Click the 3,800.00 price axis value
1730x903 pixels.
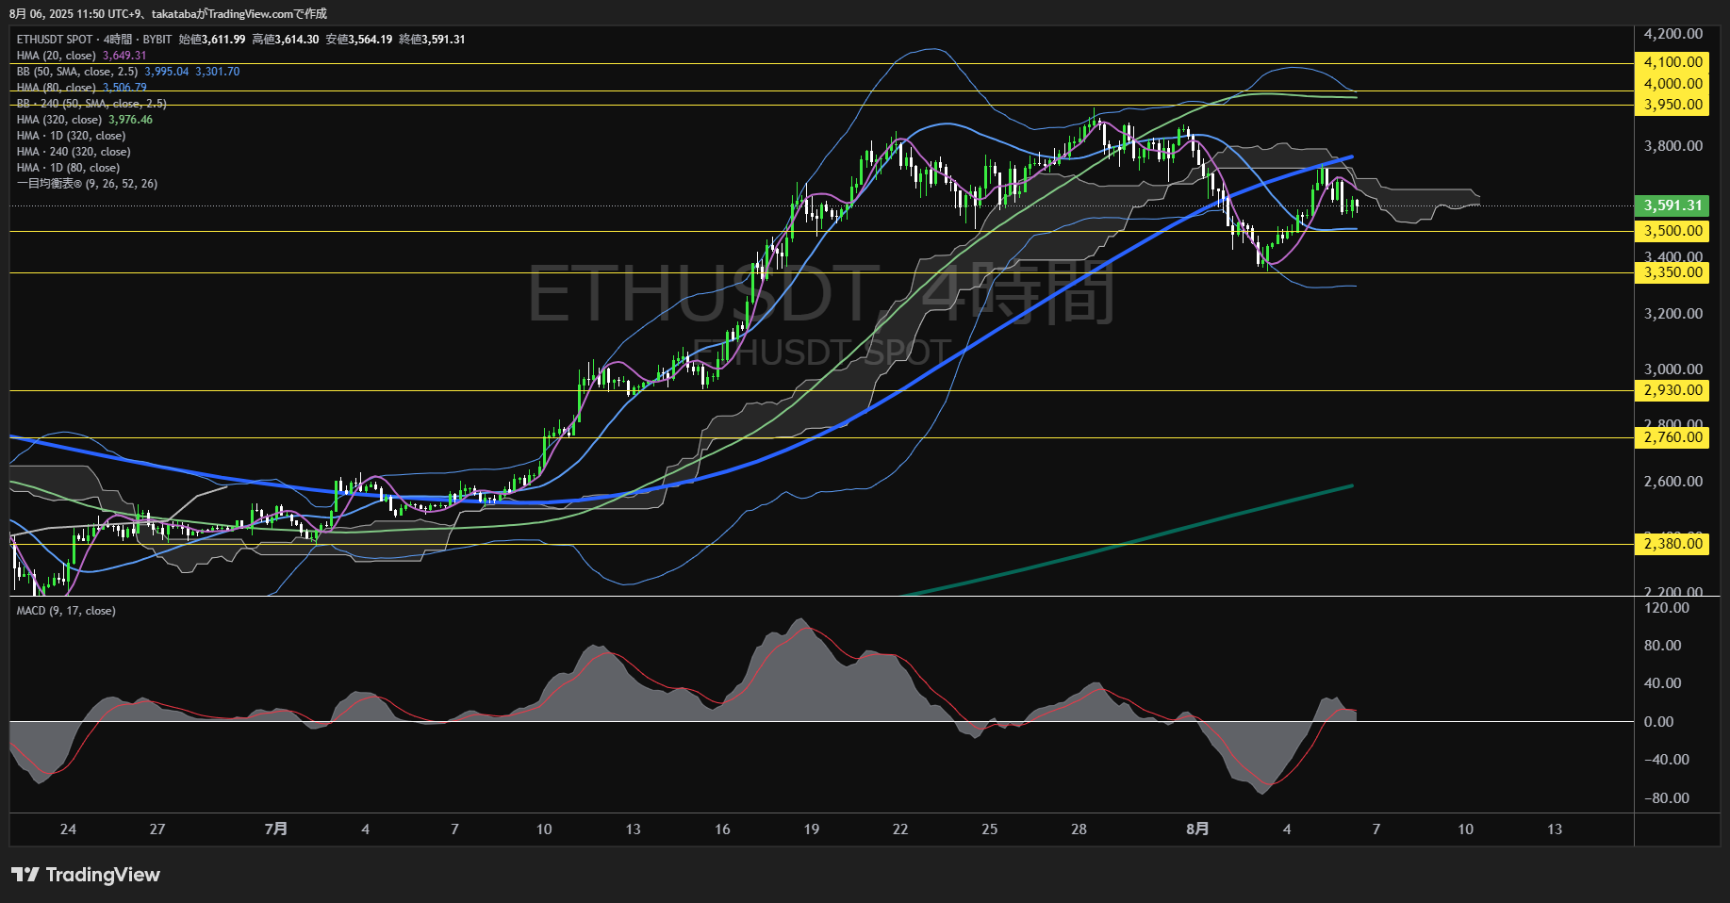(x=1673, y=146)
